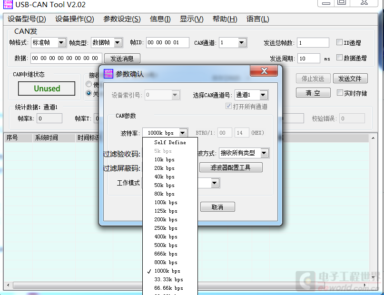This screenshot has width=384, height=295.
Task: Click the BTR1 hex field showing 14
Action: pos(242,133)
